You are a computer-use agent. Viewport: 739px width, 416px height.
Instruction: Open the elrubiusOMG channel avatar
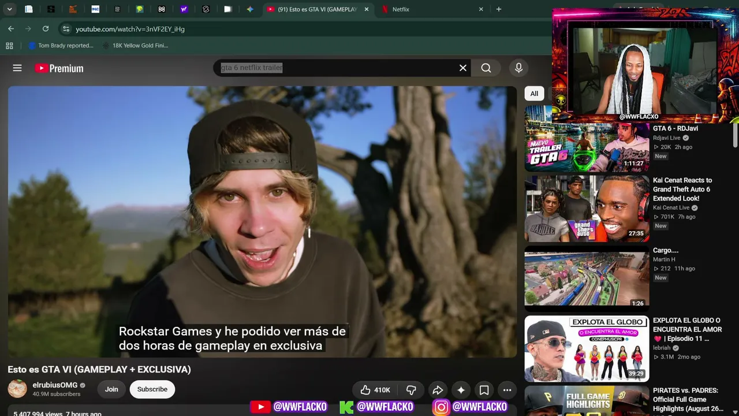click(17, 389)
